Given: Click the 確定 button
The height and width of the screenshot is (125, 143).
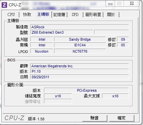Looking at the screenshot, I should (x=122, y=118).
